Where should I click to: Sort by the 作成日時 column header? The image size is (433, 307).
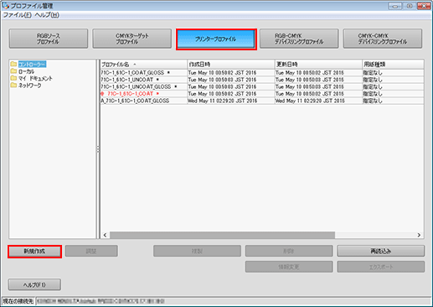click(231, 65)
